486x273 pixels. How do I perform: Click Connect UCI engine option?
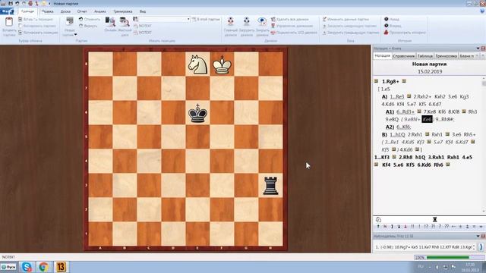(x=294, y=33)
